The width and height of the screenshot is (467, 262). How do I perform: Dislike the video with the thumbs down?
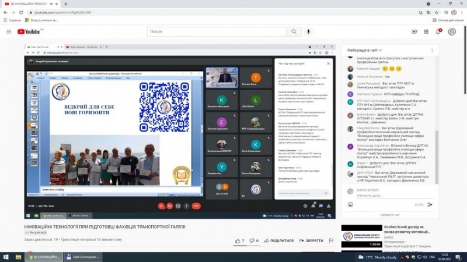[252, 240]
